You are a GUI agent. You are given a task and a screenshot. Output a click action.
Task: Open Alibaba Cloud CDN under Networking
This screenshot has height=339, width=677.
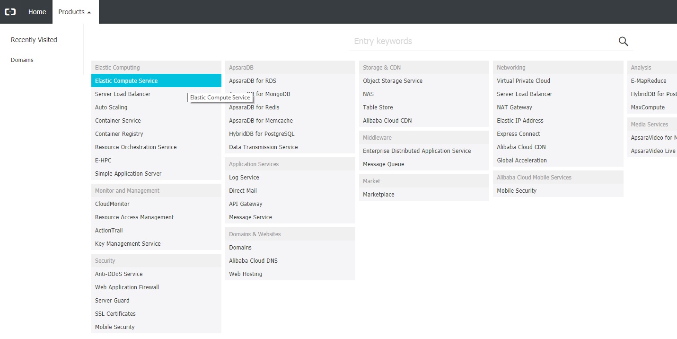click(558, 147)
